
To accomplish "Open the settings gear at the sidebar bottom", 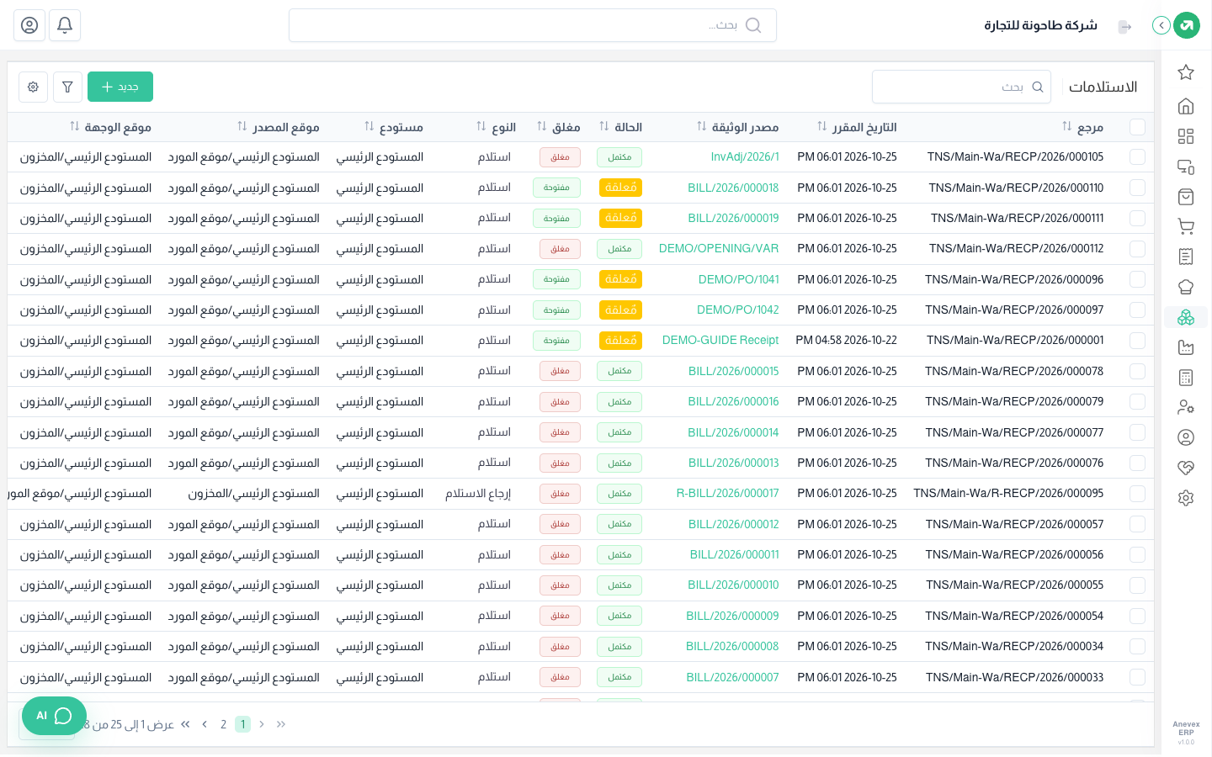I will (1186, 498).
